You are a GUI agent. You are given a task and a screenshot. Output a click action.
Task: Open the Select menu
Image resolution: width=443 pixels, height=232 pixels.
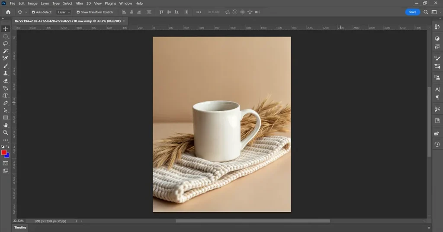click(x=67, y=3)
